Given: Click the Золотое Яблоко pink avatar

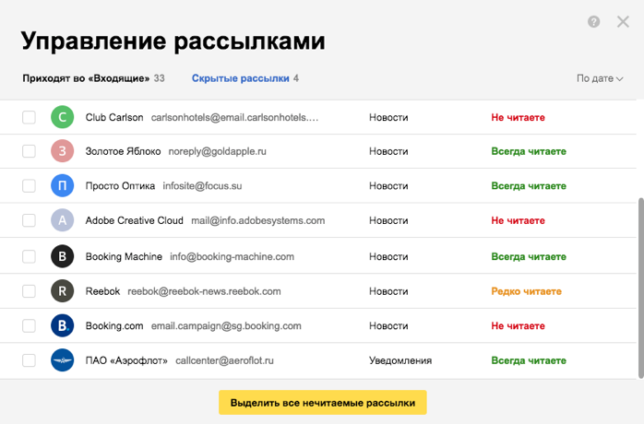Looking at the screenshot, I should (63, 151).
